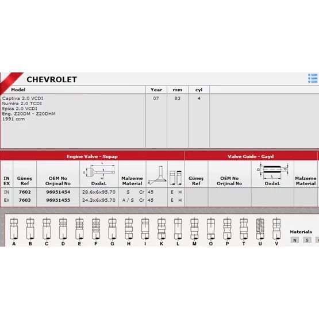Click the A / S material value in EX row
The image size is (319, 319).
click(128, 200)
